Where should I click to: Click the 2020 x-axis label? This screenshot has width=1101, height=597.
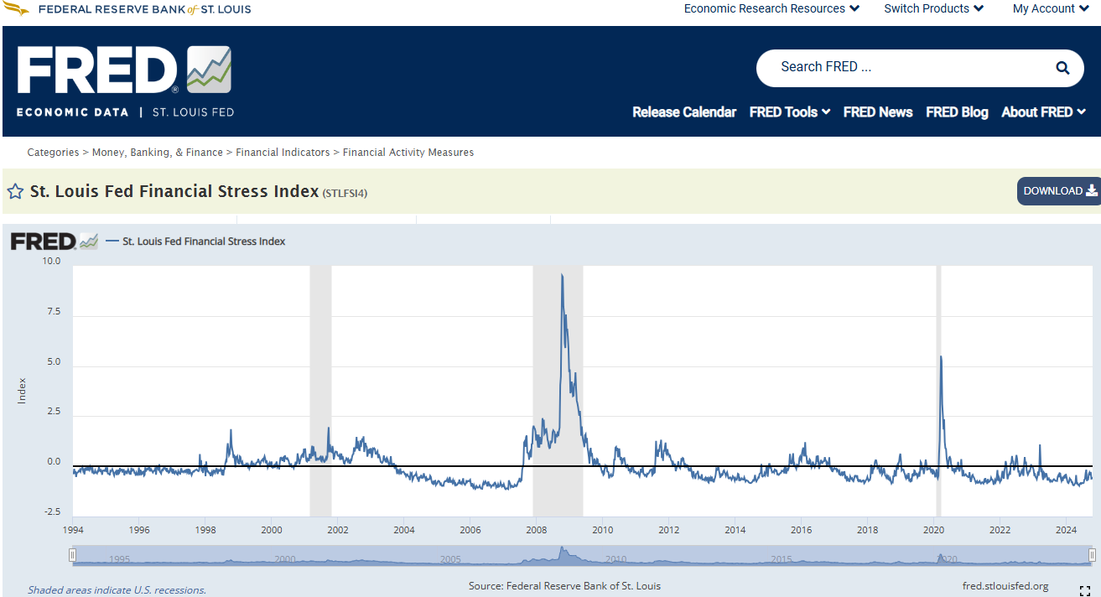933,530
